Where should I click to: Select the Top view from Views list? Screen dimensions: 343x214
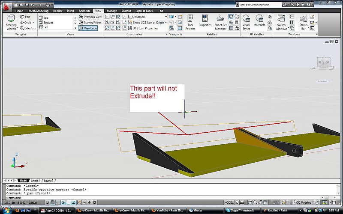46,18
